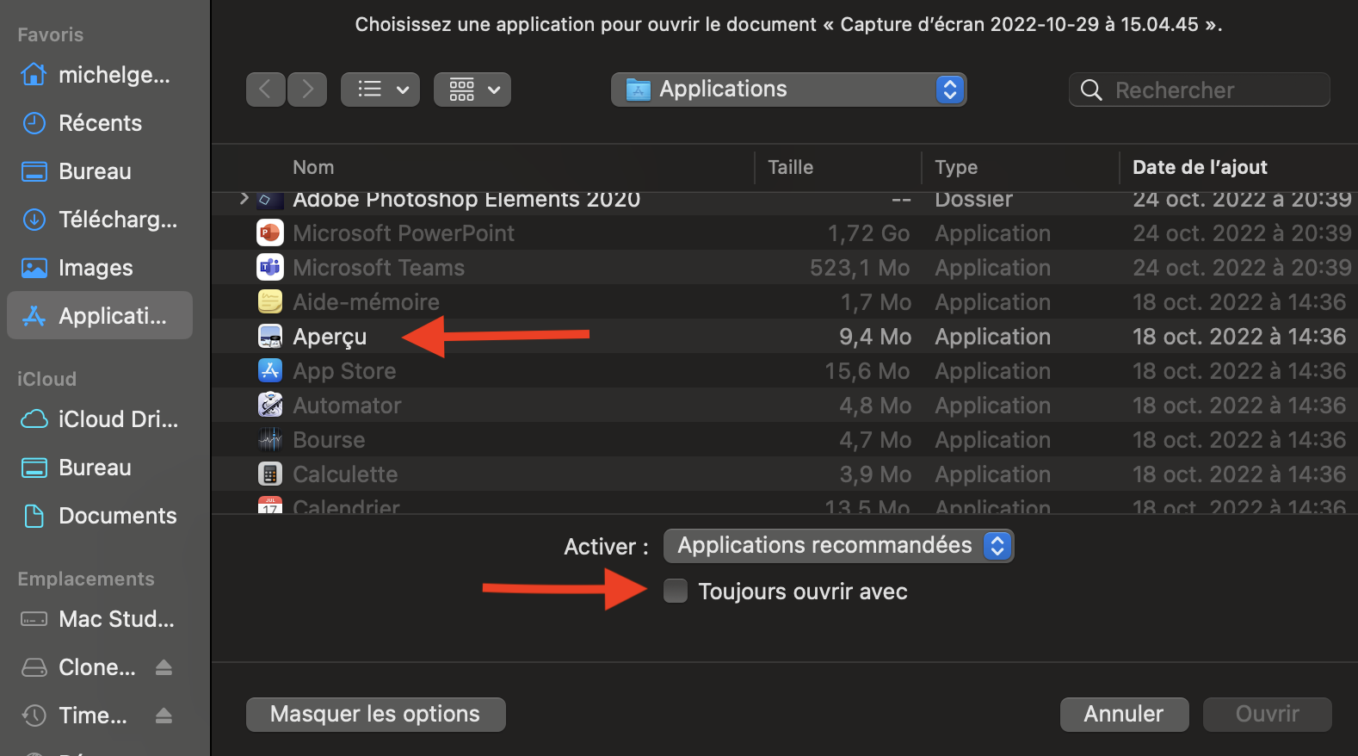This screenshot has width=1358, height=756.
Task: Click the App Store icon
Action: pyautogui.click(x=270, y=371)
